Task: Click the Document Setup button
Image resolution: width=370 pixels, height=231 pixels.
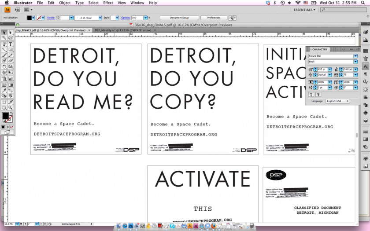Action: tap(179, 18)
